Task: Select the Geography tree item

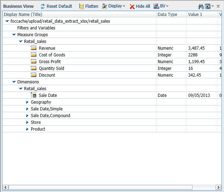Action: (41, 102)
